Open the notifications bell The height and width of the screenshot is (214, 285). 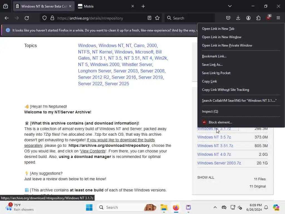pyautogui.click(x=266, y=207)
